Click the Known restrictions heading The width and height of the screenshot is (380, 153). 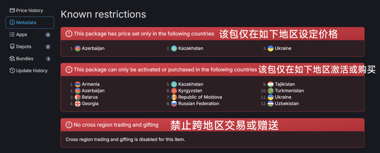(103, 14)
